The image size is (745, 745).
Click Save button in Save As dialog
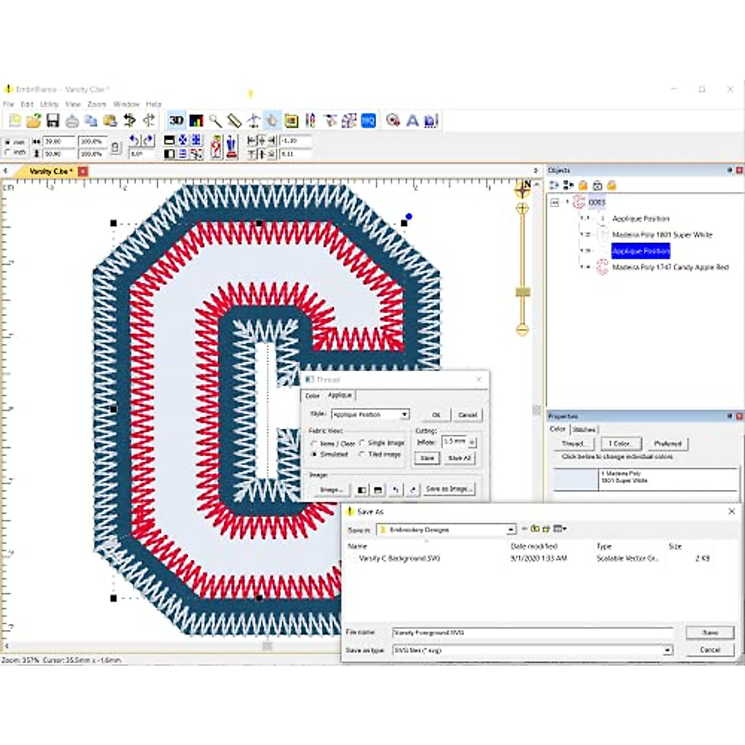(x=710, y=632)
